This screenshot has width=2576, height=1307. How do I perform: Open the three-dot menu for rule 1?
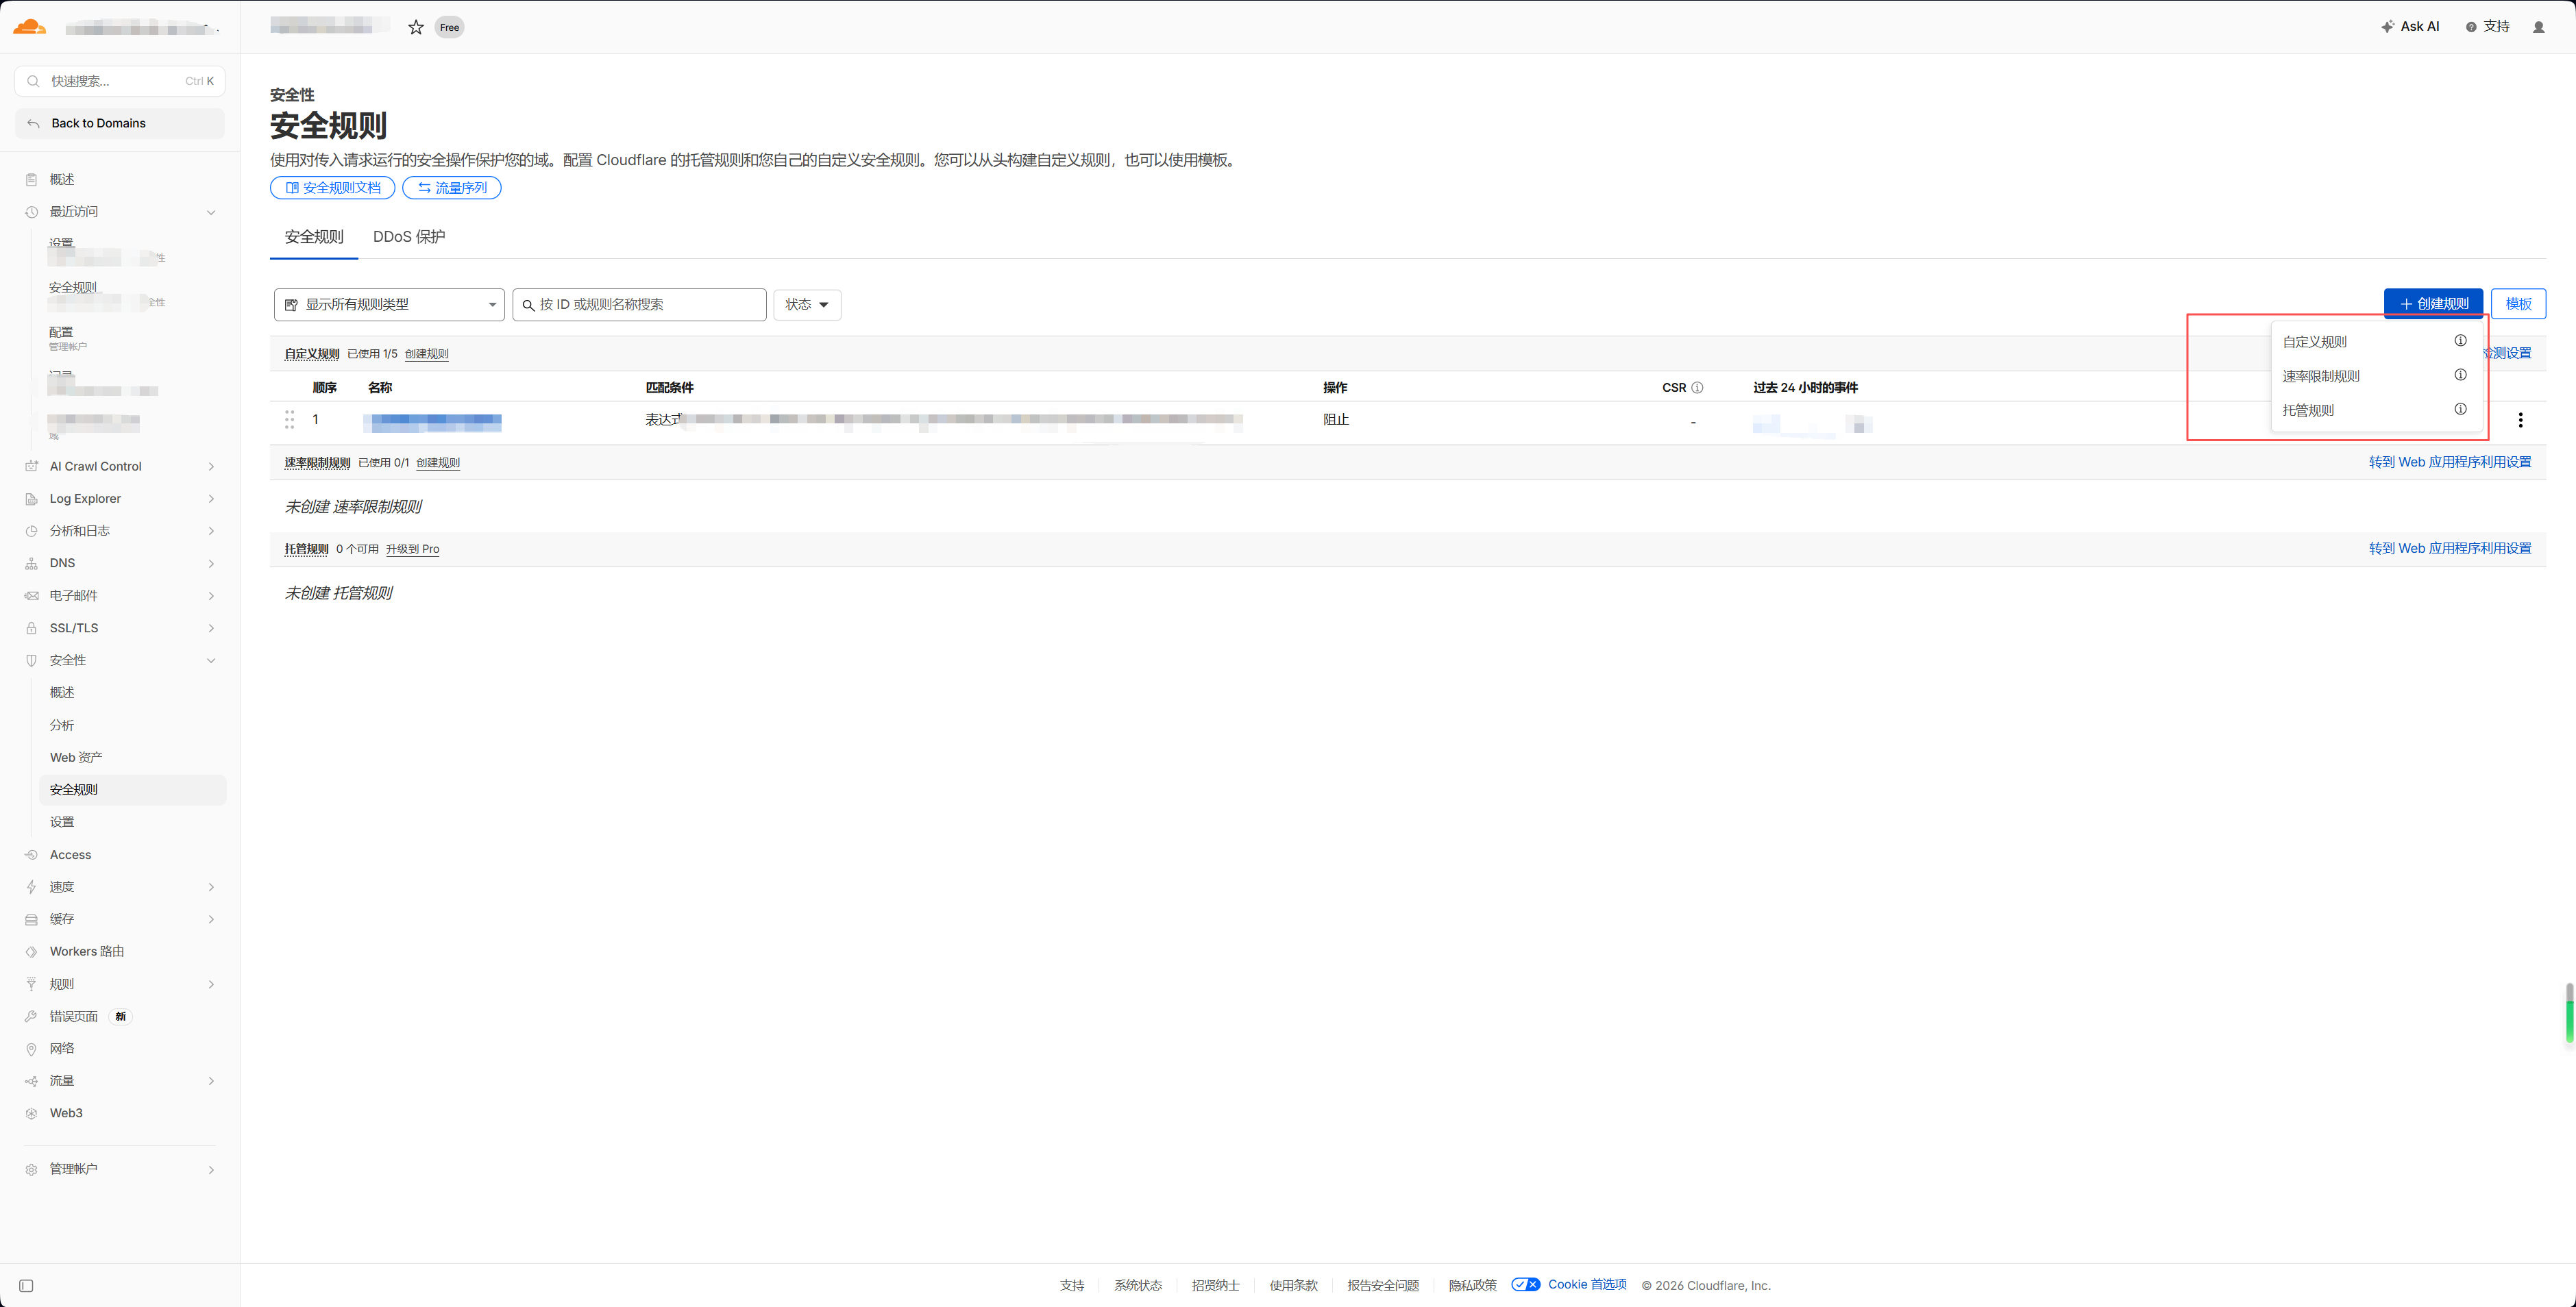click(2520, 420)
